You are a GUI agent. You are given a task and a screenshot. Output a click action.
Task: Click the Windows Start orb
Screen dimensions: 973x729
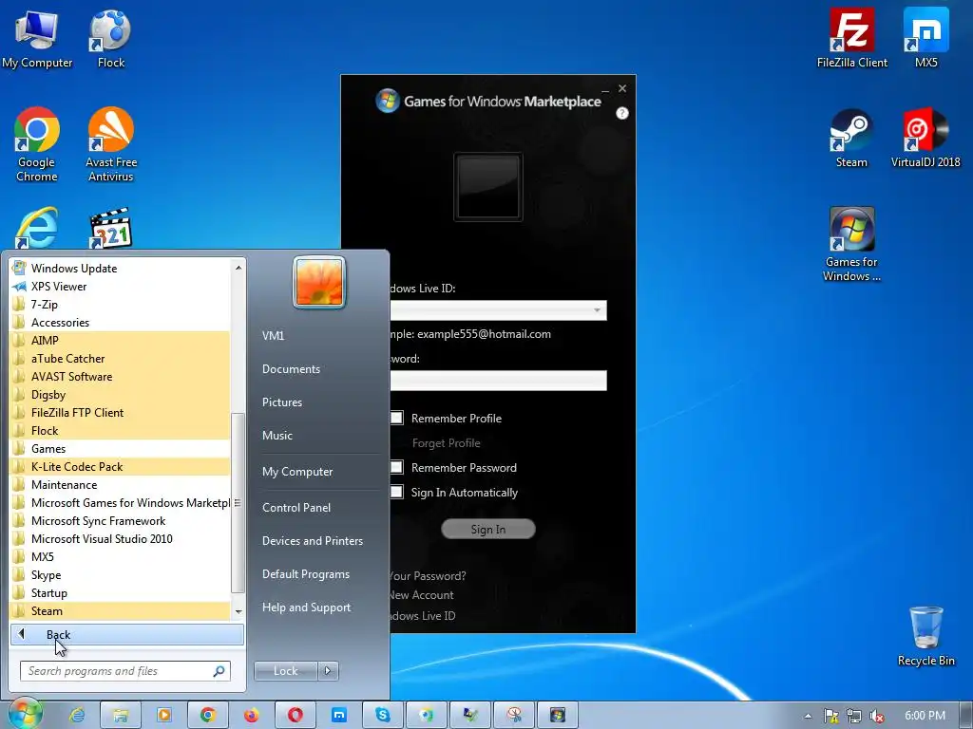pos(25,714)
